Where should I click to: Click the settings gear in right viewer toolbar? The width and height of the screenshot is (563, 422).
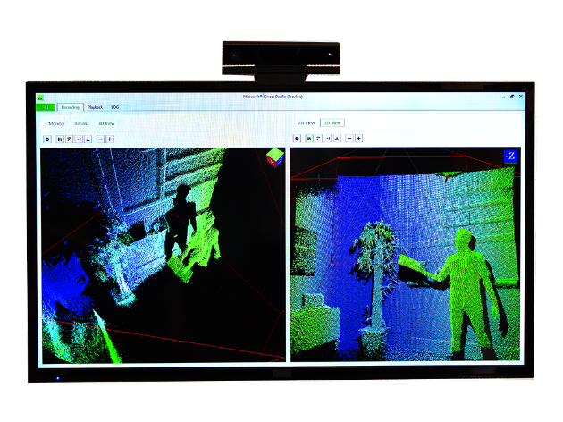click(x=297, y=139)
